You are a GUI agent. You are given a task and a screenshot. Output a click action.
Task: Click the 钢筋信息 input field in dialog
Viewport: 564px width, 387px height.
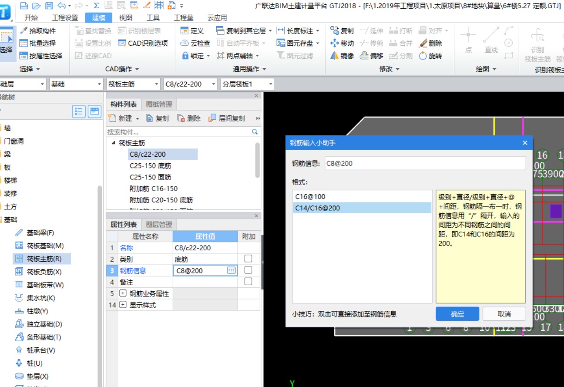(x=424, y=163)
